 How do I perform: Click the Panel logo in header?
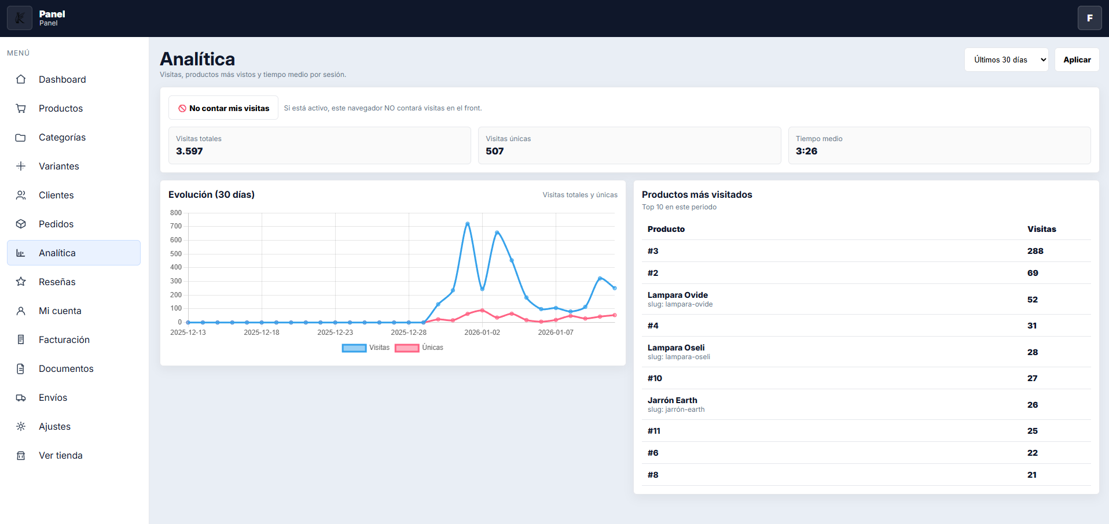[x=20, y=18]
